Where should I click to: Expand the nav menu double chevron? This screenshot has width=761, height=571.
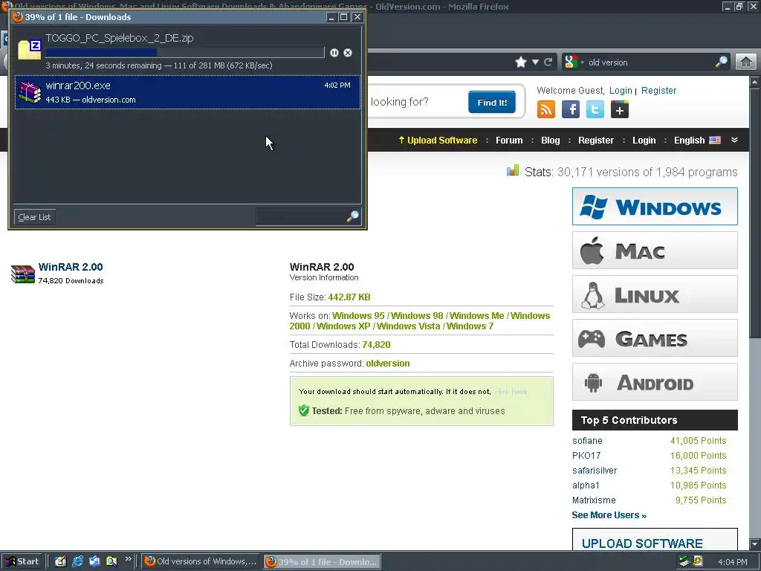click(x=735, y=140)
